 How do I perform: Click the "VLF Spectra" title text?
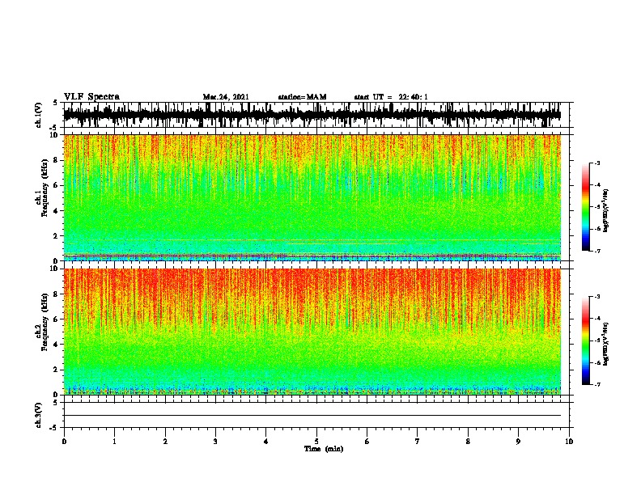tap(91, 97)
